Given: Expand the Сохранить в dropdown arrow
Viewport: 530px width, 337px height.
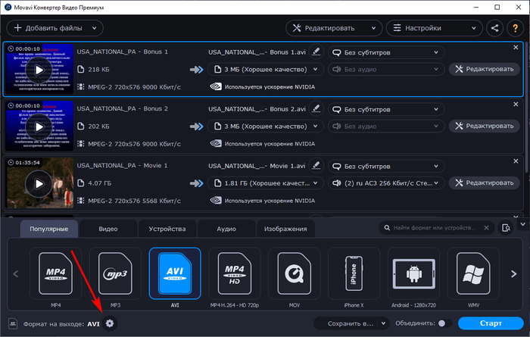Looking at the screenshot, I should 383,323.
